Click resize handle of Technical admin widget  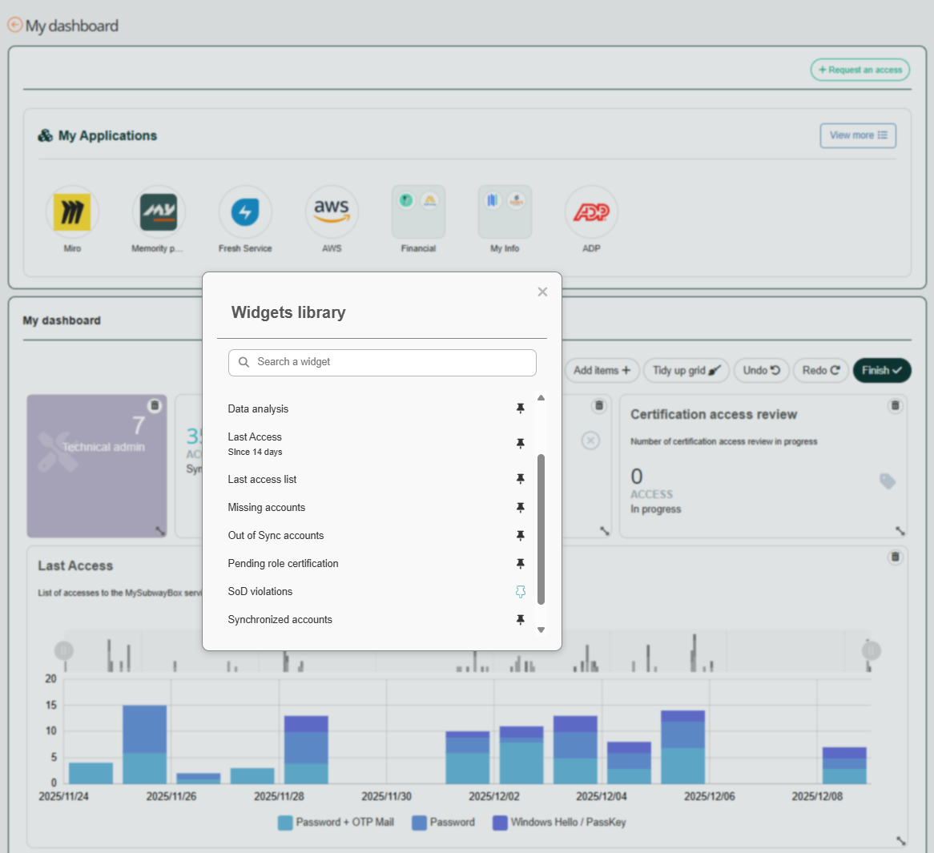point(159,530)
